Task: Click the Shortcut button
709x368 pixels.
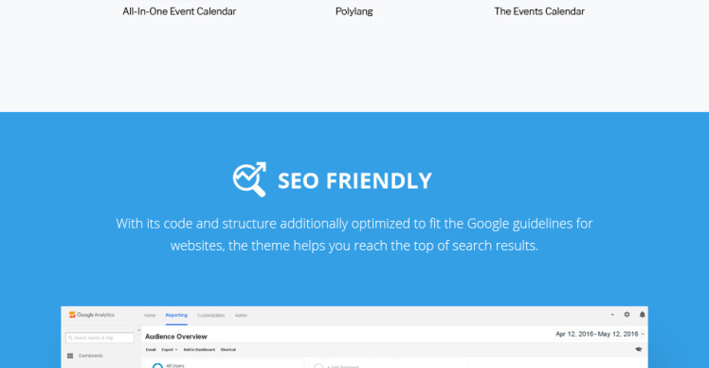Action: point(228,350)
